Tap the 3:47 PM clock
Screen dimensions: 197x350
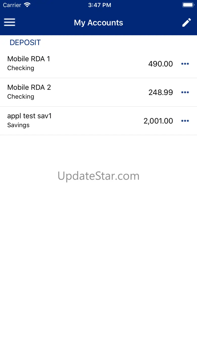[x=100, y=5]
